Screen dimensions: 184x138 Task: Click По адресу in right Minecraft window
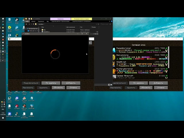pos(139,83)
